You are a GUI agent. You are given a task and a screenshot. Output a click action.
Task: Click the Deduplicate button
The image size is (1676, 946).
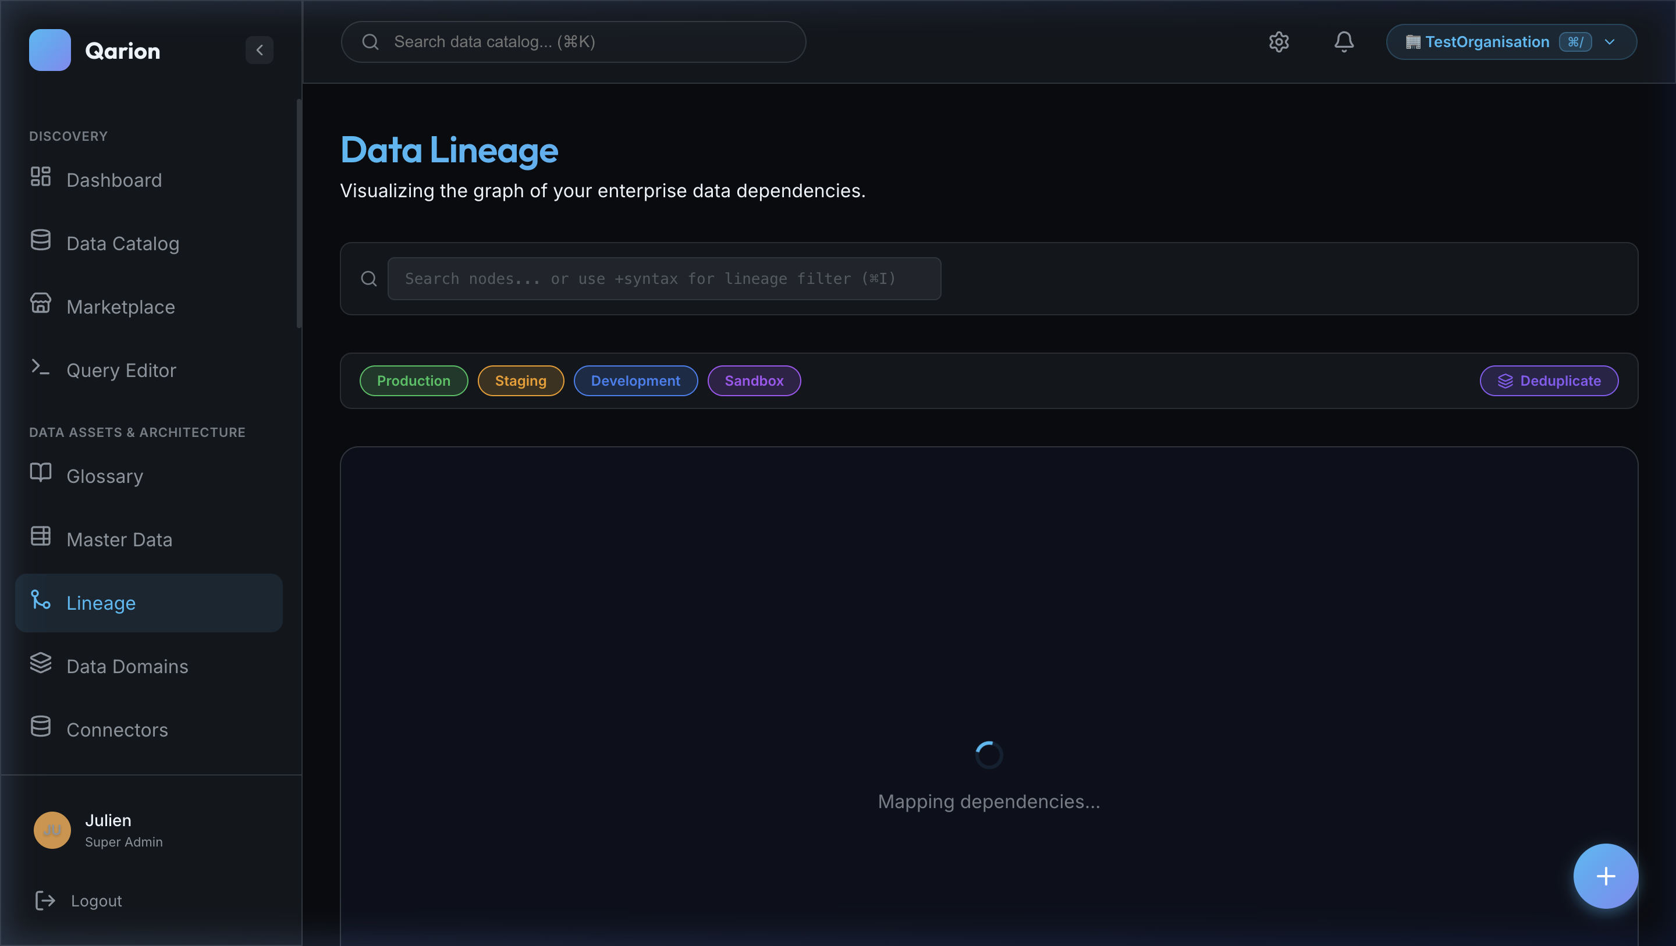(x=1549, y=380)
